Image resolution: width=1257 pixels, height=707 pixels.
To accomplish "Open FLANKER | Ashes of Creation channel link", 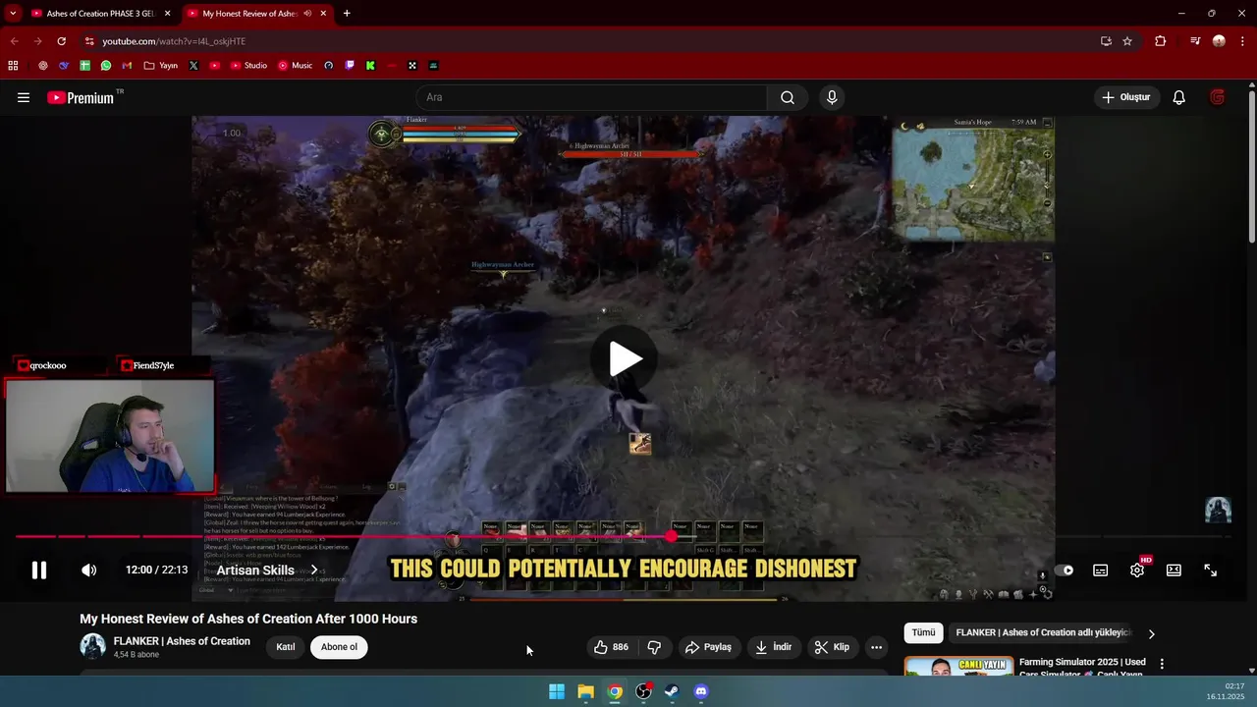I will click(182, 641).
